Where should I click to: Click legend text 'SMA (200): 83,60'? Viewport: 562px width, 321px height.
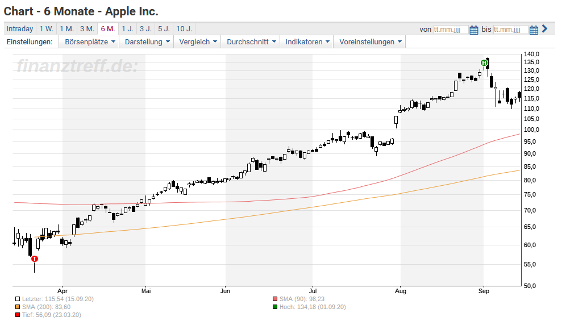tap(46, 307)
